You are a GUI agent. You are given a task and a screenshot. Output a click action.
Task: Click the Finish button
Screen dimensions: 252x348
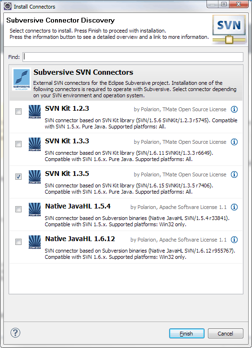(186, 334)
